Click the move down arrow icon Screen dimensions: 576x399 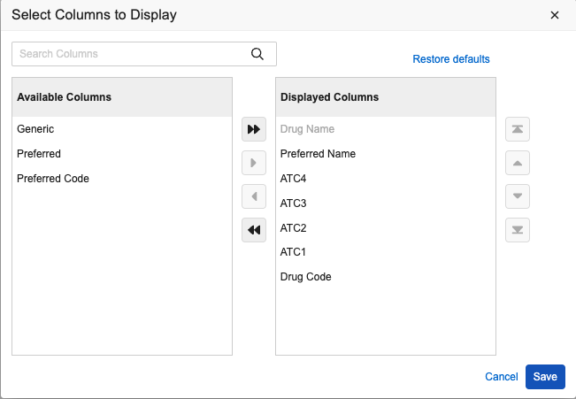518,196
